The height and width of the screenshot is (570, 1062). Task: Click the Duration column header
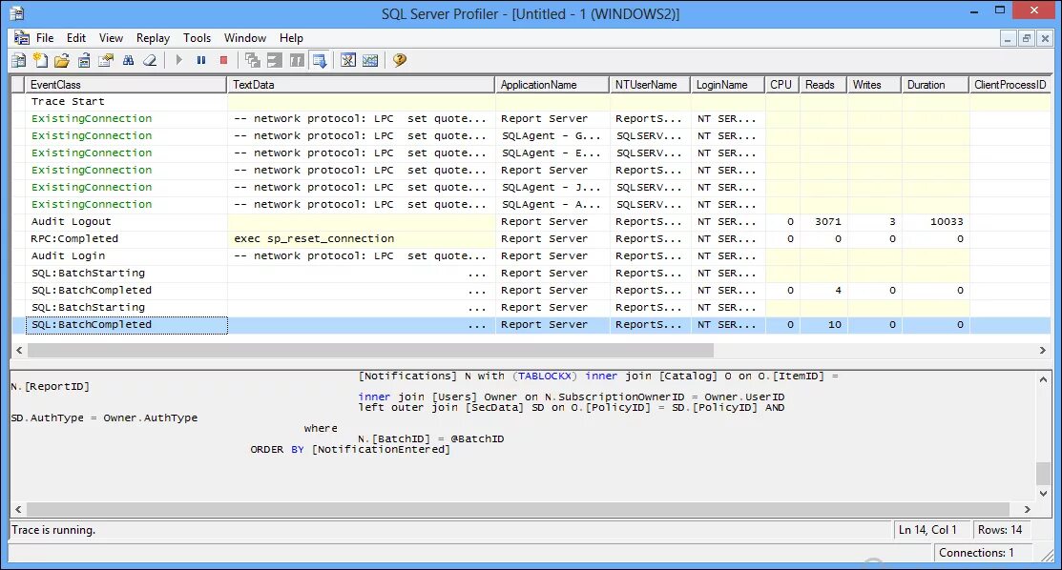[x=935, y=85]
